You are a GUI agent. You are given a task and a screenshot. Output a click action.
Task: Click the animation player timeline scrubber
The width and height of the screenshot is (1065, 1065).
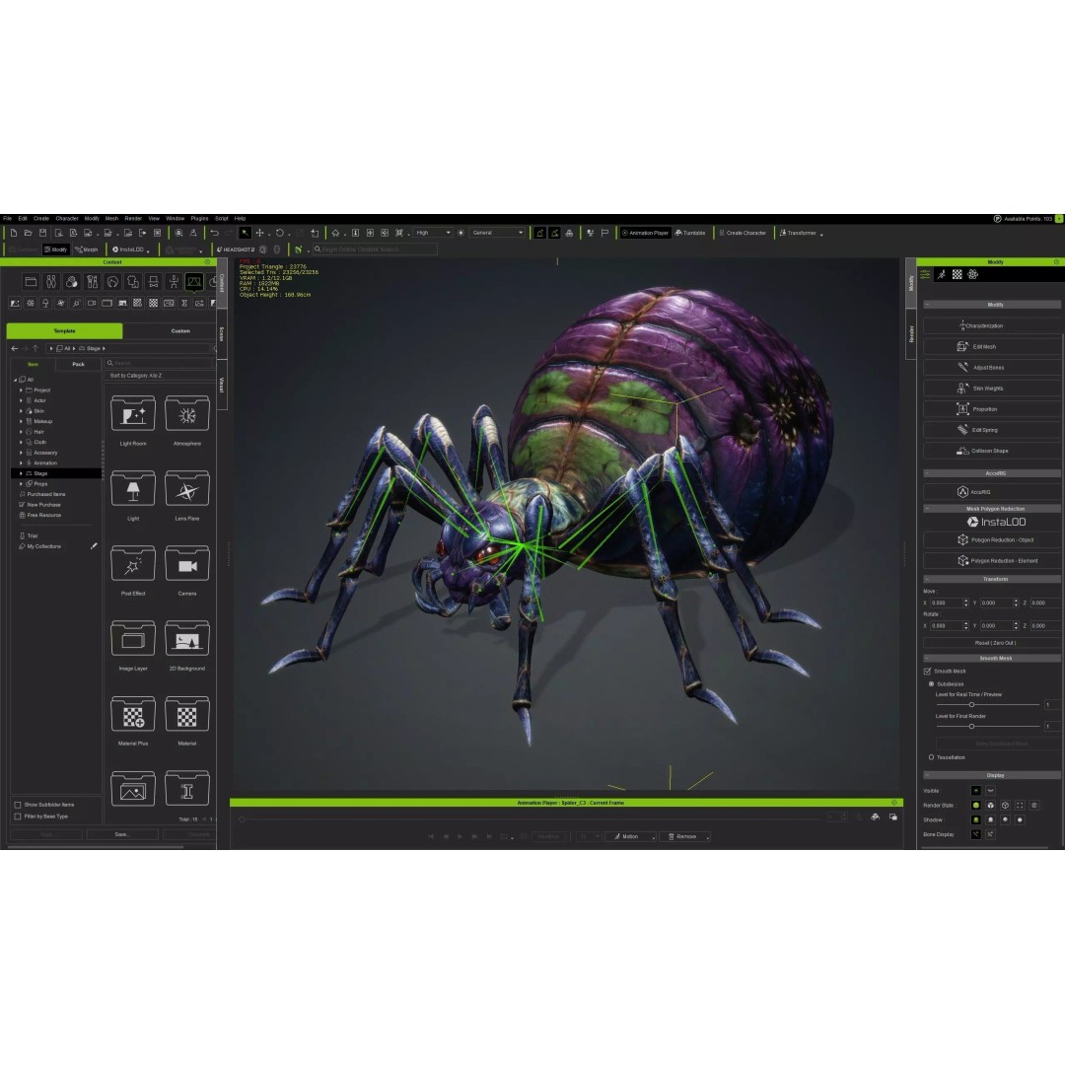(x=242, y=819)
